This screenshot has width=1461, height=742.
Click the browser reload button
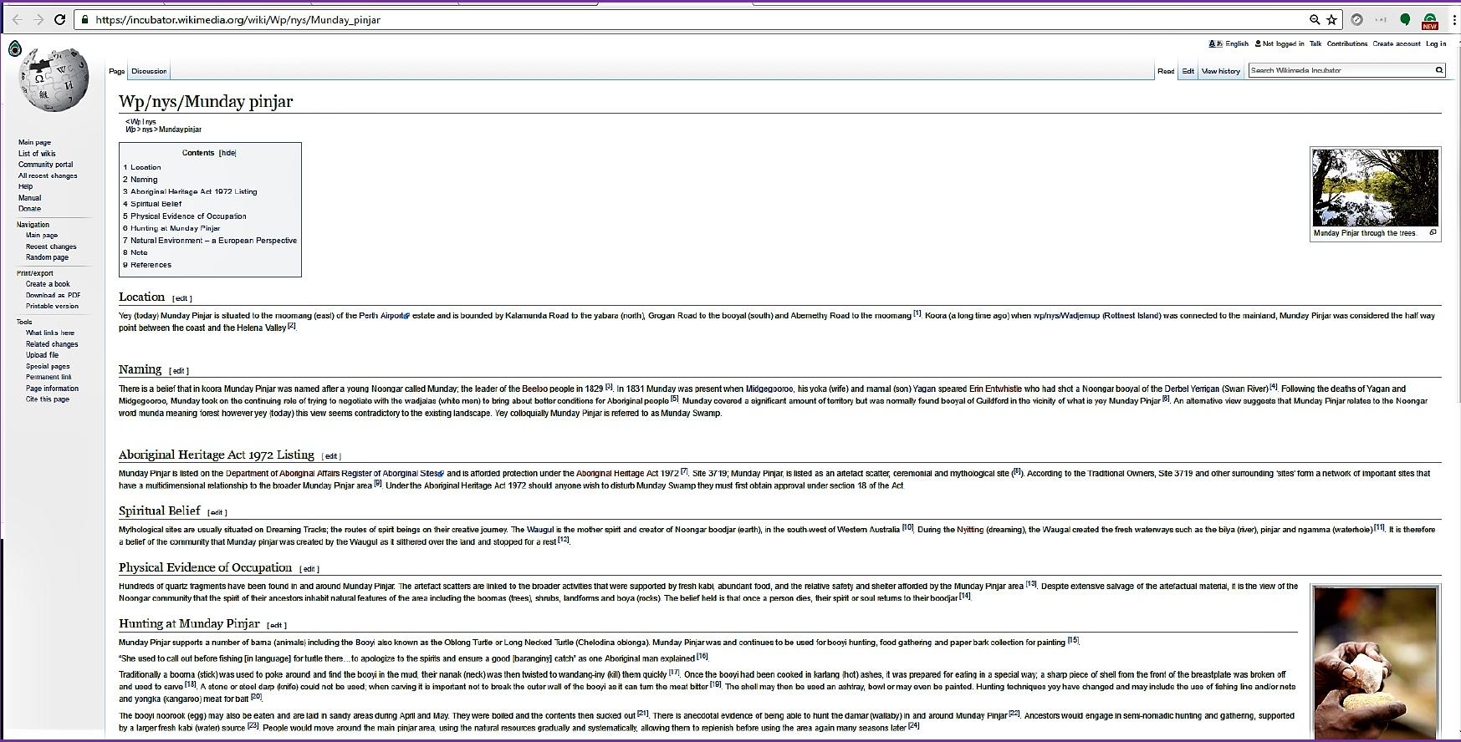59,19
